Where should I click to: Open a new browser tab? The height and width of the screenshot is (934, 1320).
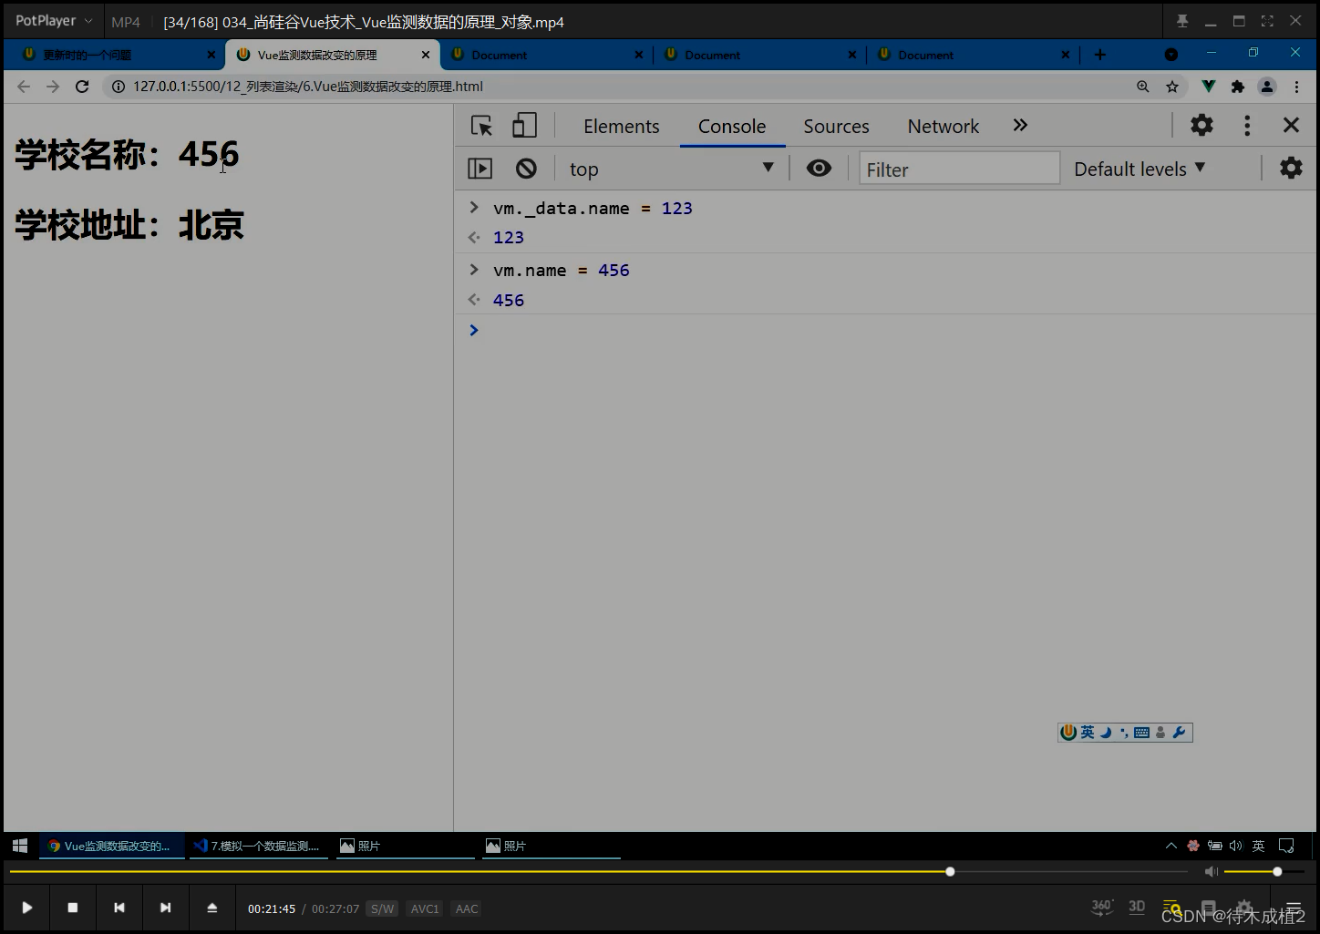click(x=1100, y=55)
